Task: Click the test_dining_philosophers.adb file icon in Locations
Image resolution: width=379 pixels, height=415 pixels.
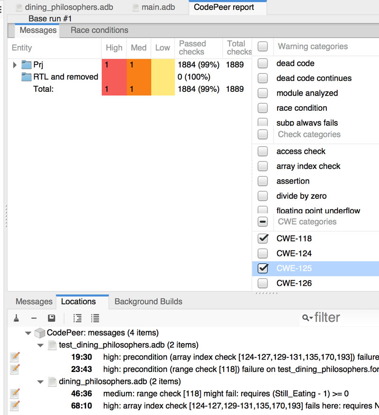Action: (x=52, y=345)
